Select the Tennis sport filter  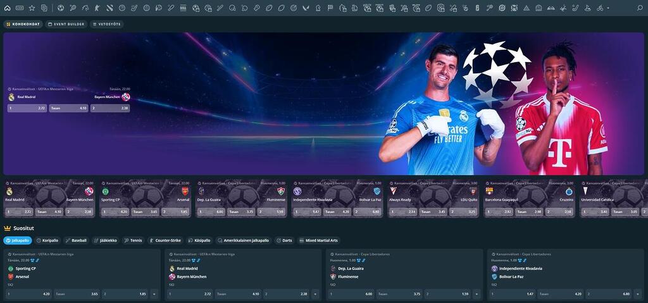click(x=133, y=240)
